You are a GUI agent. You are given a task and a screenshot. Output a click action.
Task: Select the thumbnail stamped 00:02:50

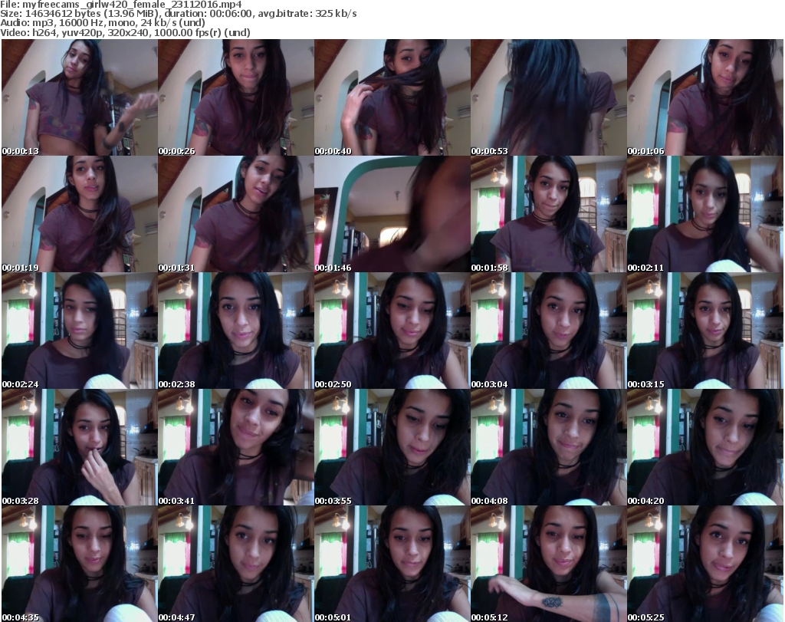[x=392, y=331]
